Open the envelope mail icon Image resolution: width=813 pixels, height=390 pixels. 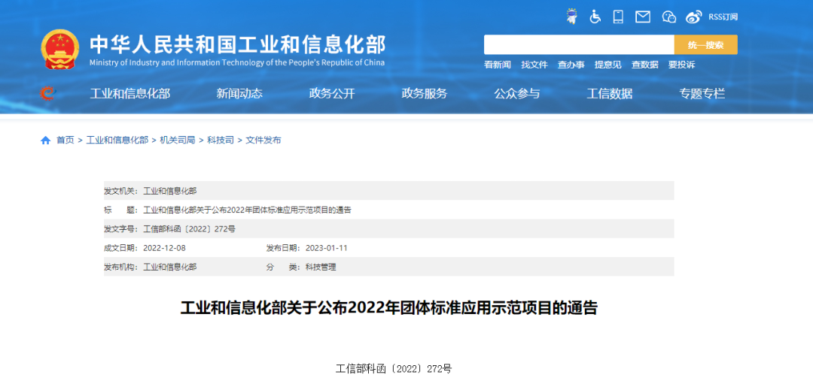click(643, 17)
